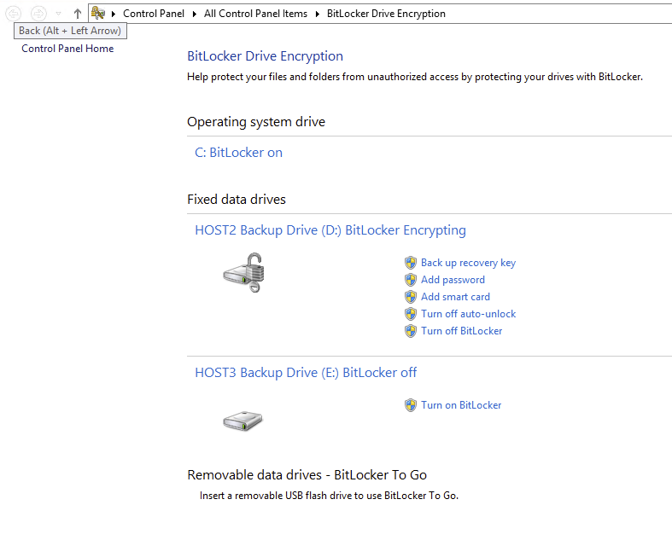
Task: Navigate to All Control Panel Items breadcrumb
Action: coord(255,14)
